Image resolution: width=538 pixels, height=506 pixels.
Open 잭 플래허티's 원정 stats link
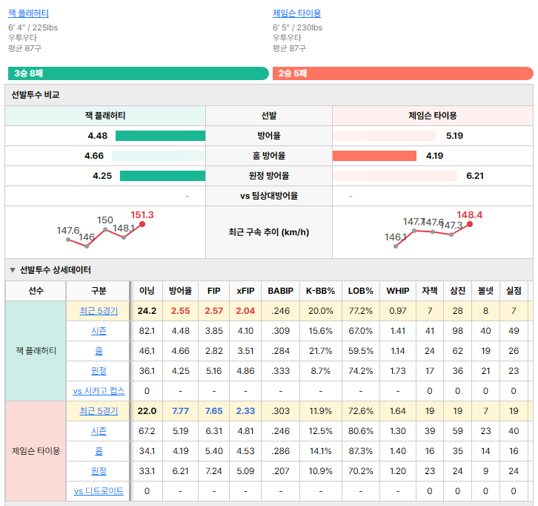[99, 371]
